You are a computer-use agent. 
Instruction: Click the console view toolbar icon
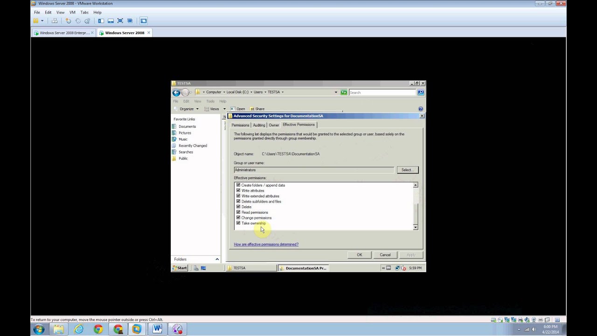tap(144, 21)
